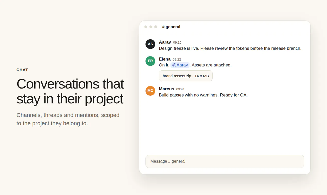Click the 09:41 timestamp
This screenshot has height=195, width=327.
click(x=180, y=89)
